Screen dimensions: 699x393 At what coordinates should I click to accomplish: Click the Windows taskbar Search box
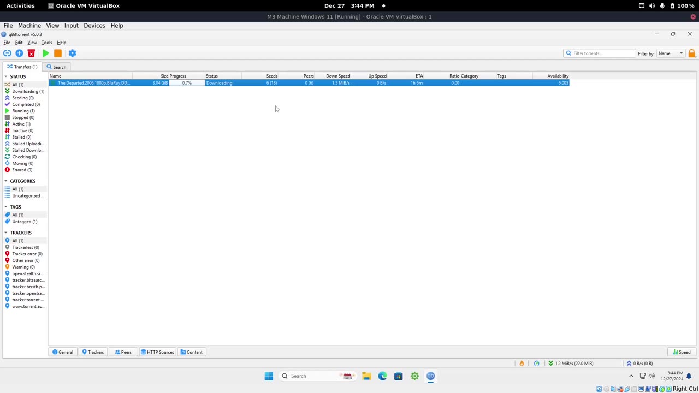click(317, 376)
